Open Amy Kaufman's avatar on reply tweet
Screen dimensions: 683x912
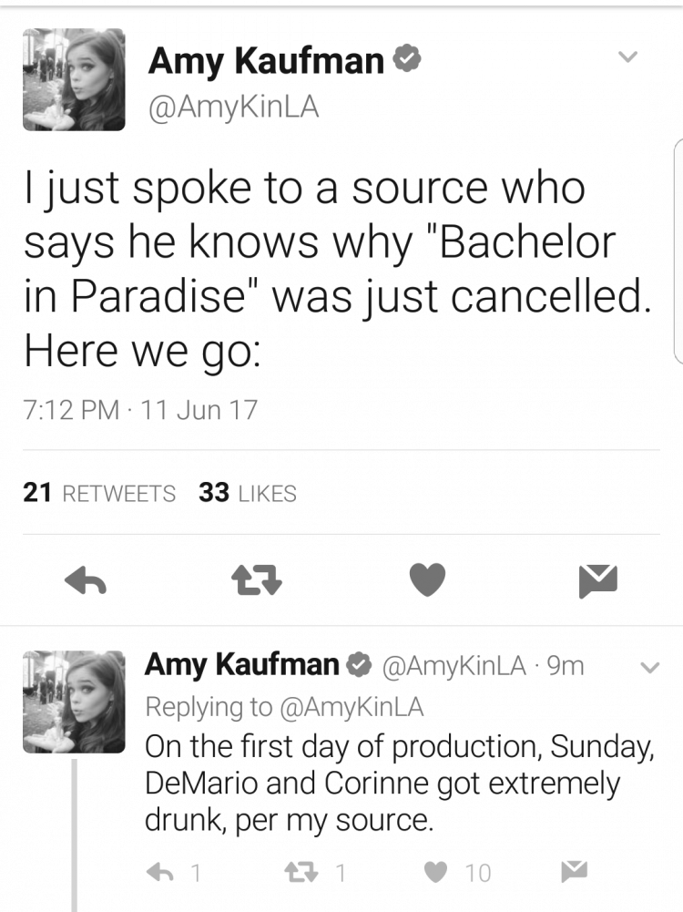74,702
